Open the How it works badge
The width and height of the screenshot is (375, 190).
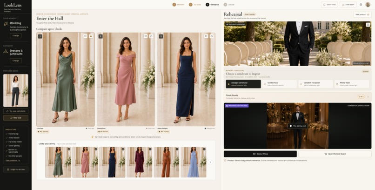[x=249, y=14]
